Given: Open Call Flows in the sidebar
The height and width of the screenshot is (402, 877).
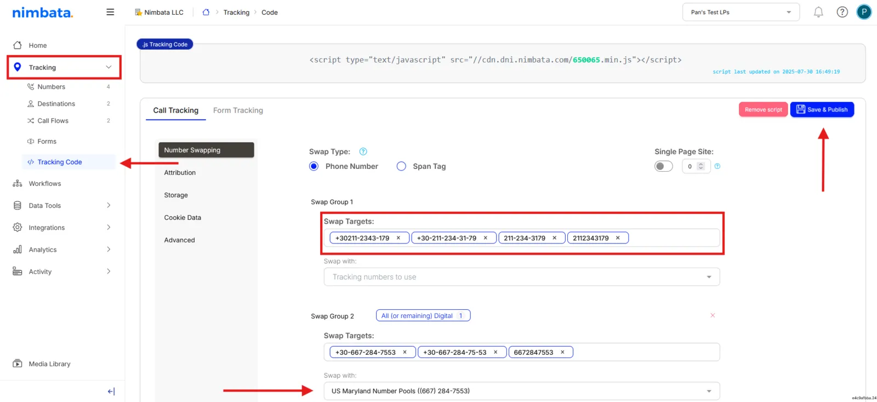Looking at the screenshot, I should click(53, 121).
